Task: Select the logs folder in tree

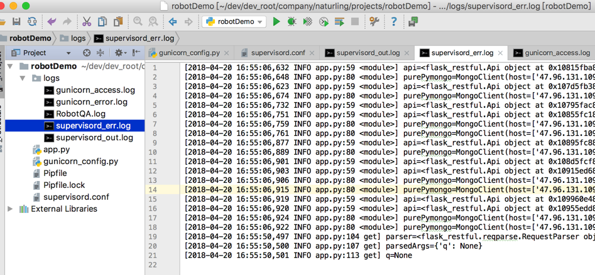Action: pos(52,78)
